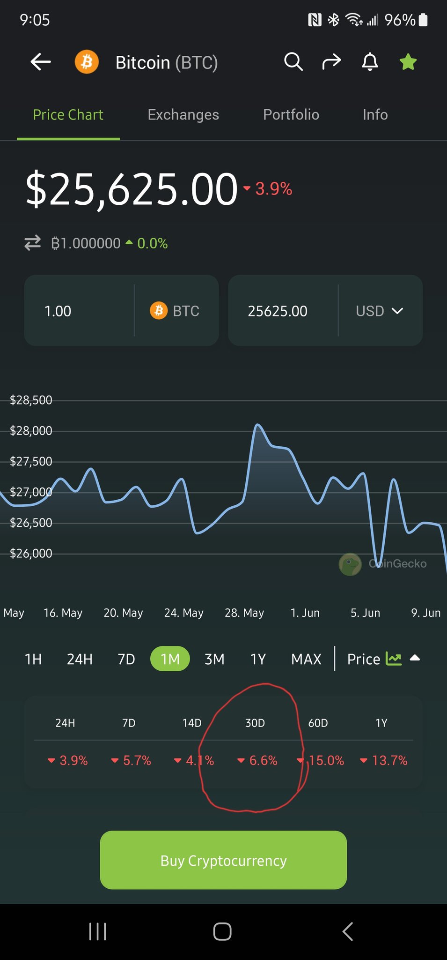Tap the NFC icon in status bar
The image size is (447, 960).
[315, 20]
